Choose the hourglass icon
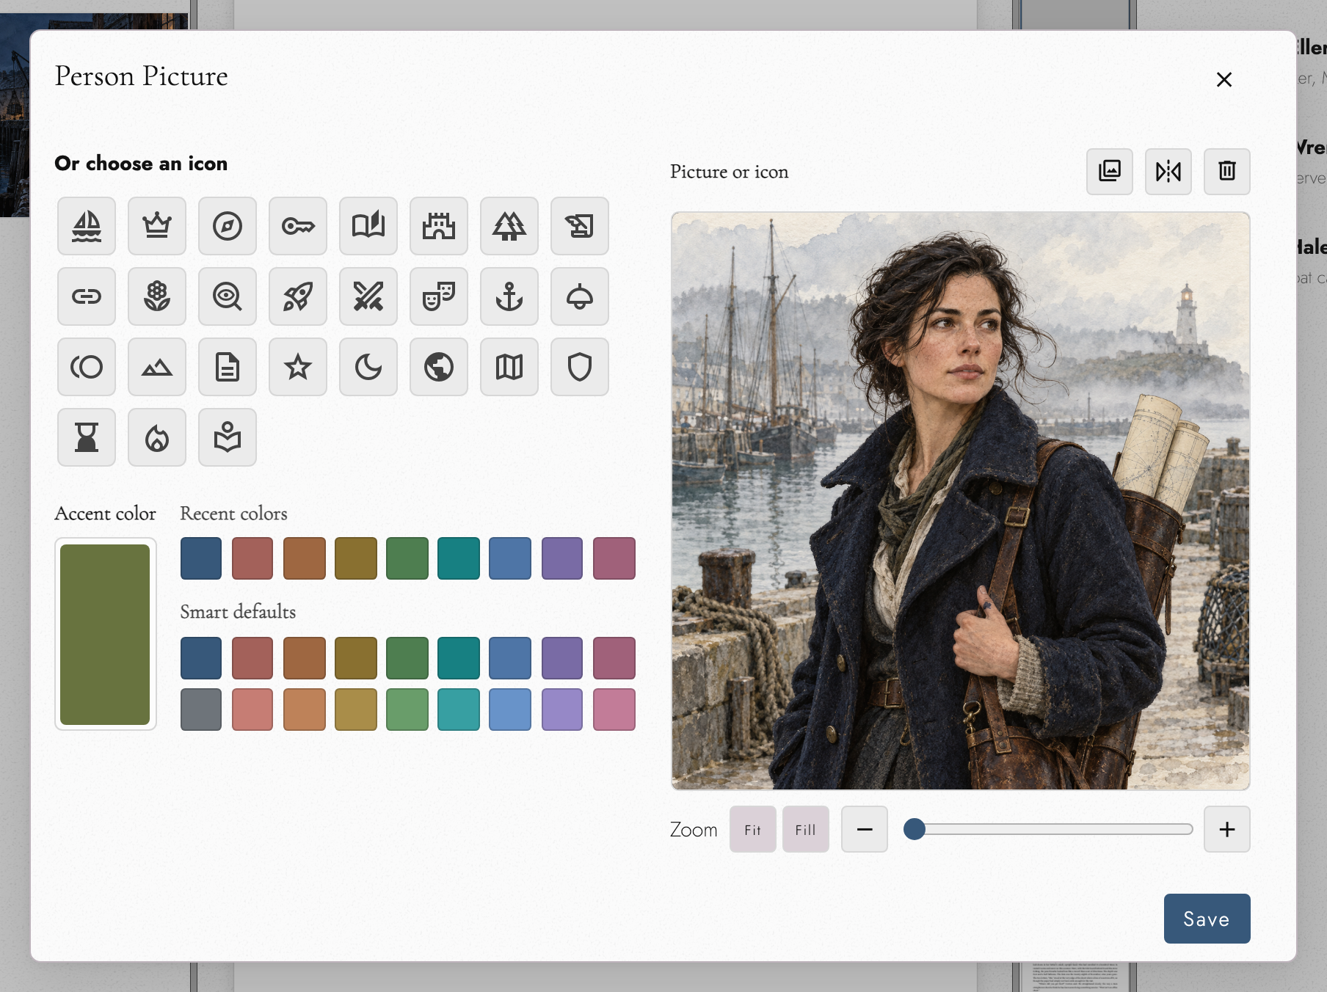1327x992 pixels. pyautogui.click(x=87, y=437)
